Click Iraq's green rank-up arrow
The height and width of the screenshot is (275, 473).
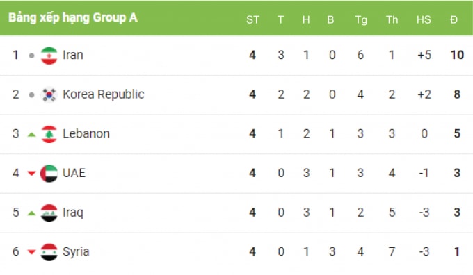point(32,213)
